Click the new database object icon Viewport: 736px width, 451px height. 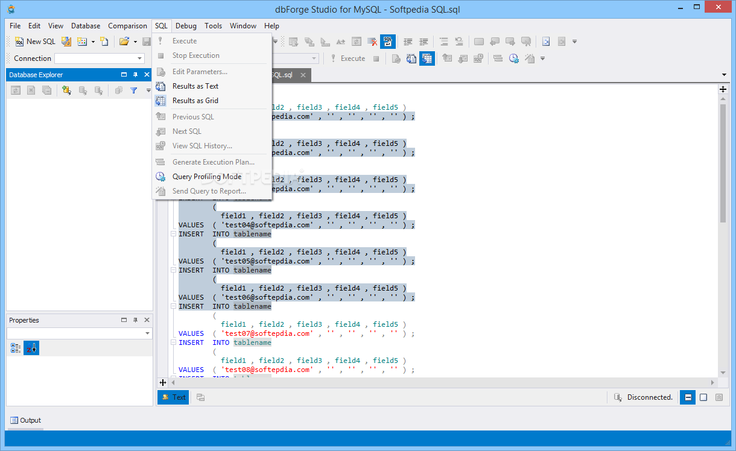click(82, 42)
